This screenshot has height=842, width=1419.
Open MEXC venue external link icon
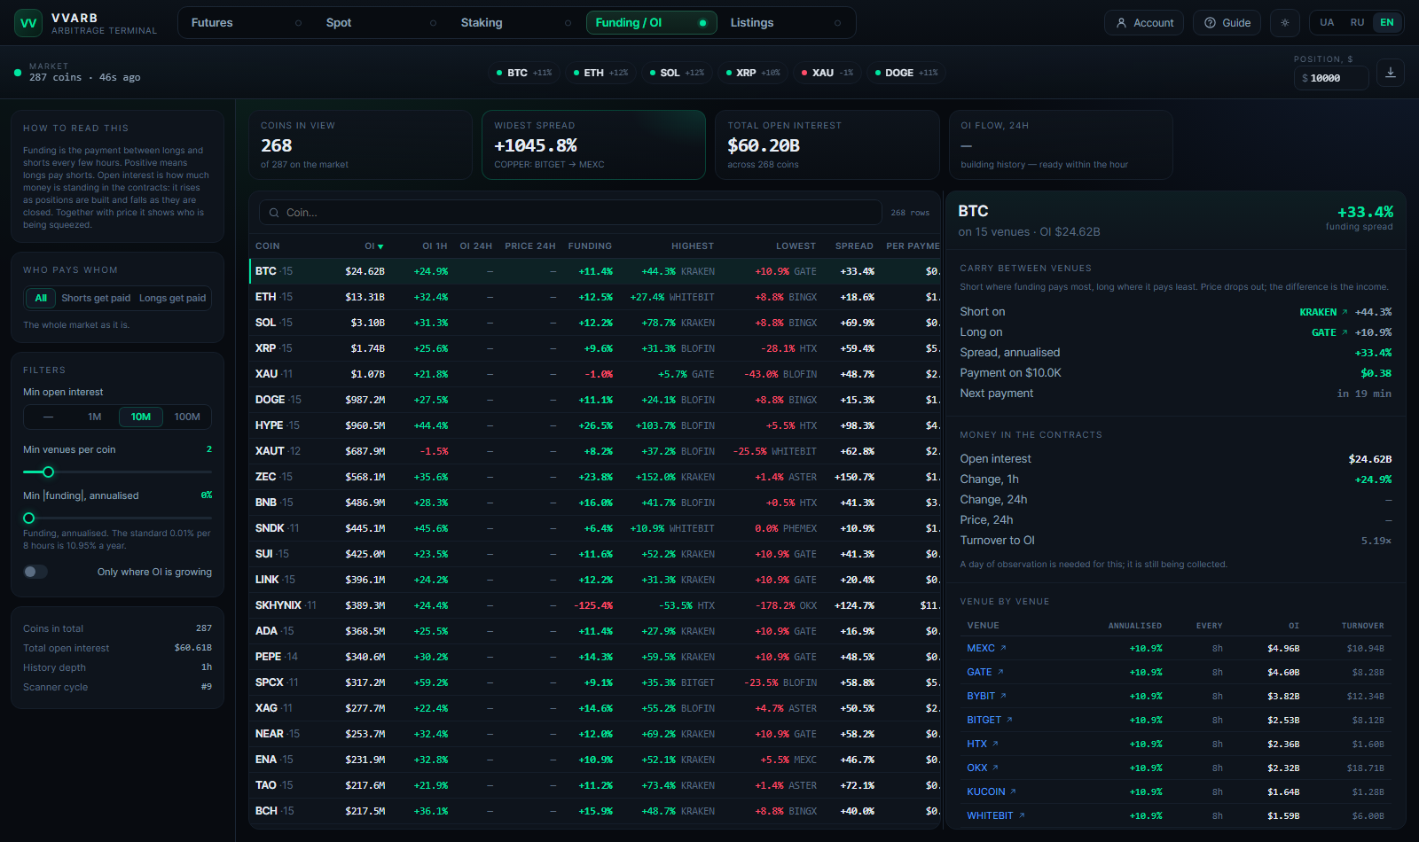(1003, 648)
